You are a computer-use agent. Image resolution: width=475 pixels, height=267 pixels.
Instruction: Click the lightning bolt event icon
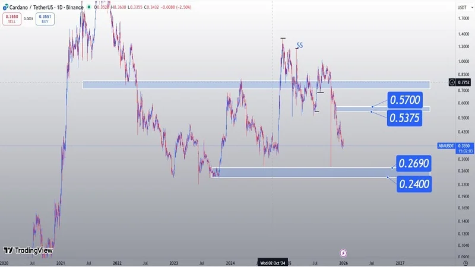coord(343,253)
